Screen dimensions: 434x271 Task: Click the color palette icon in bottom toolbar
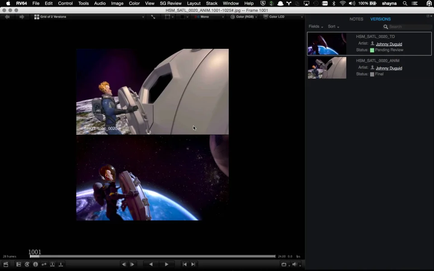(x=27, y=264)
